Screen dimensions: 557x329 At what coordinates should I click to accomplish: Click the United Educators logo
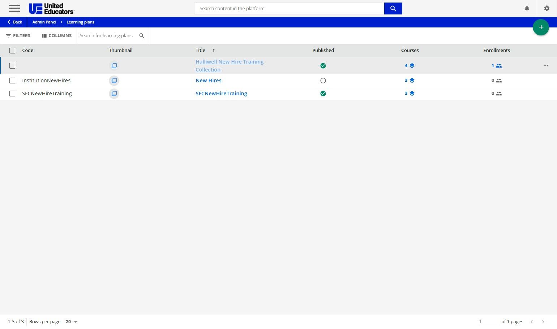click(x=51, y=9)
